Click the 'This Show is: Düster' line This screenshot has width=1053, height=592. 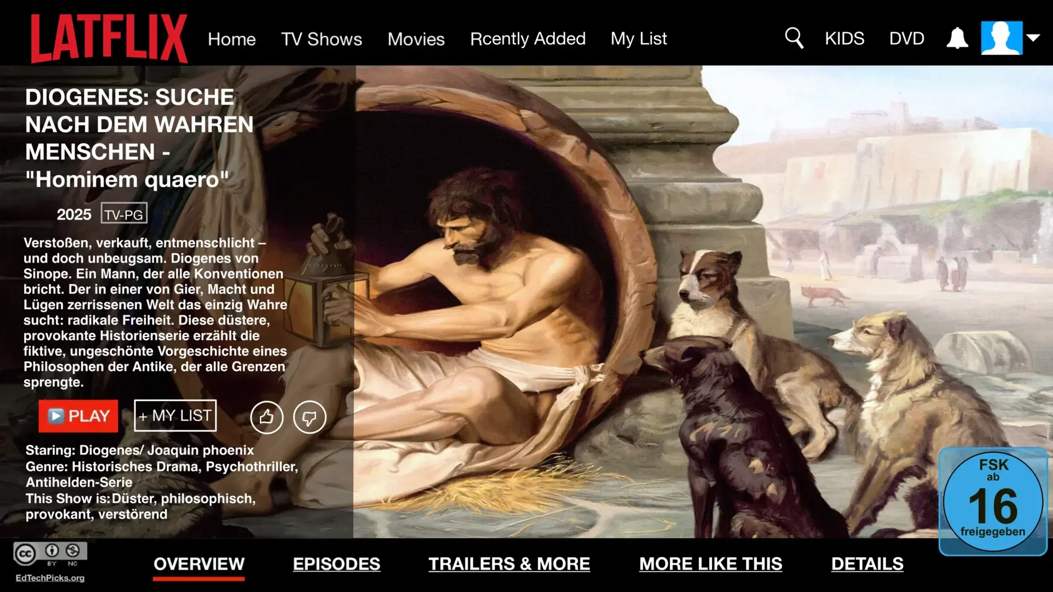140,506
